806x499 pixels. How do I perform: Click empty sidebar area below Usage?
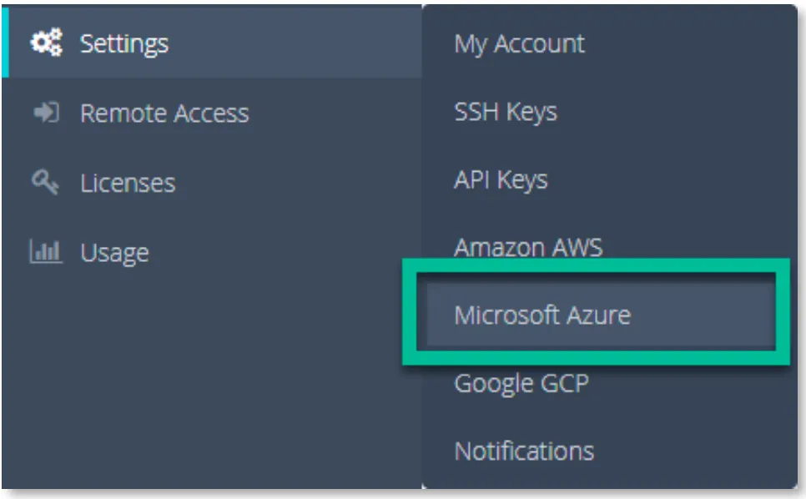pos(211,381)
